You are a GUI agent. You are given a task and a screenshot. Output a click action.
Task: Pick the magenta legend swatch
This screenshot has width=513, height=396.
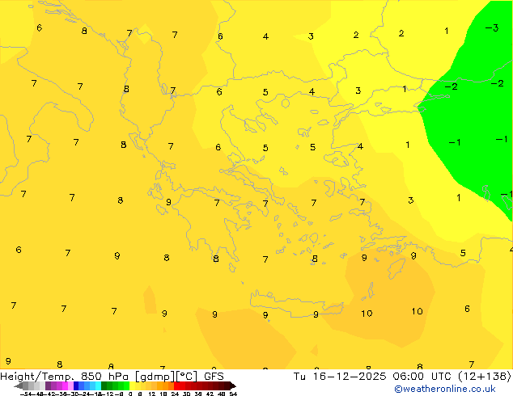(x=65, y=385)
